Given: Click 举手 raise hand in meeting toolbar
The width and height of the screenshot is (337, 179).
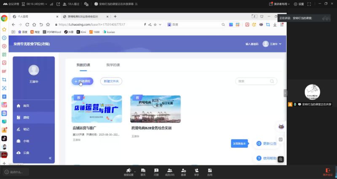Looking at the screenshot, I should [197, 172].
